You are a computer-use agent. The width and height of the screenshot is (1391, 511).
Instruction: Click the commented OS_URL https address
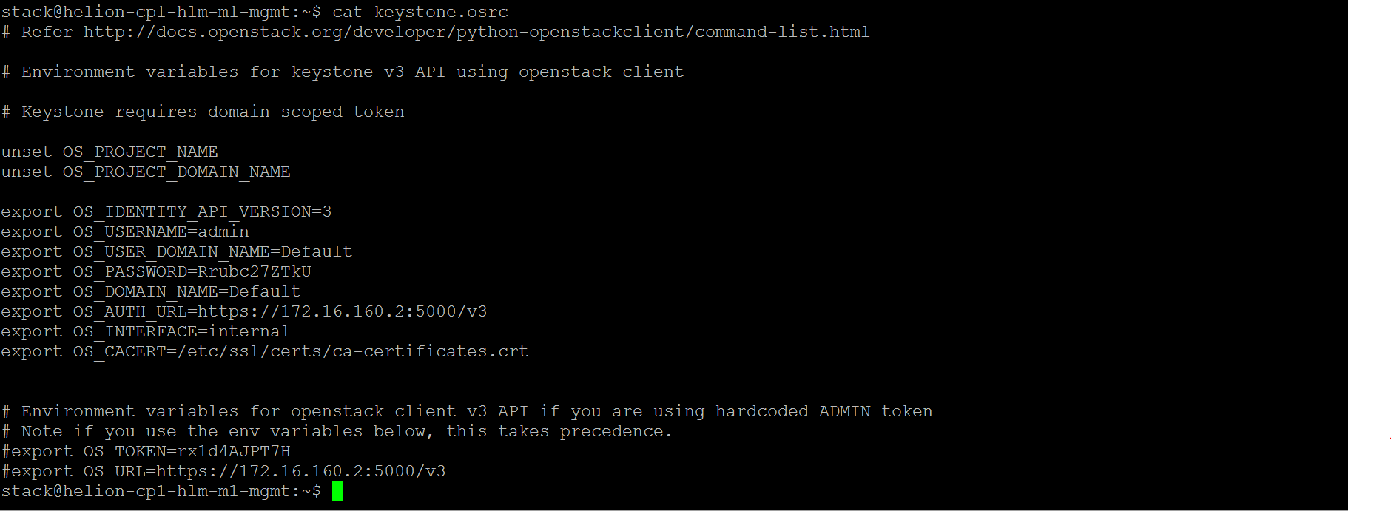tap(300, 472)
